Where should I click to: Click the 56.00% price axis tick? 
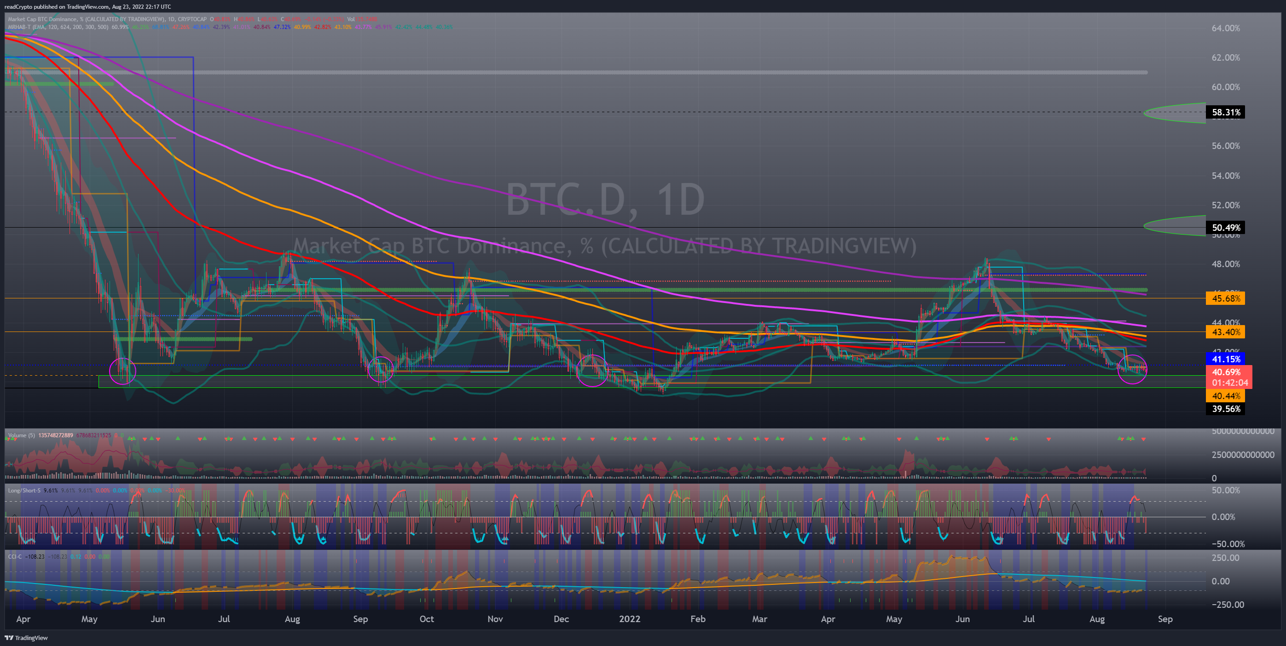pyautogui.click(x=1226, y=146)
